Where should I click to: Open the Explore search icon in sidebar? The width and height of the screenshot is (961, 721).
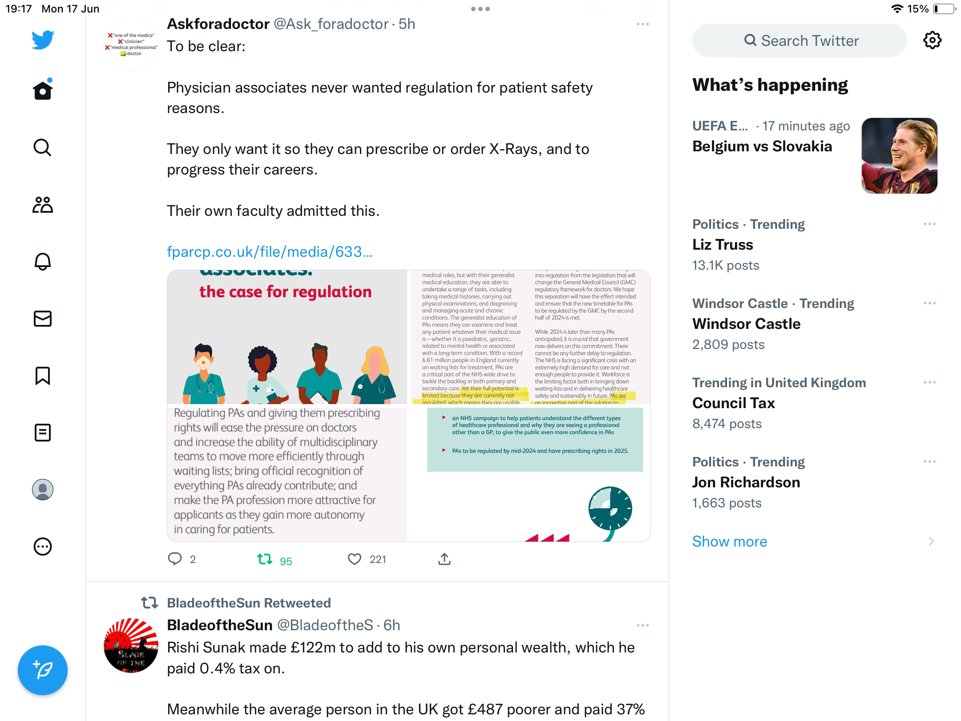click(x=43, y=147)
